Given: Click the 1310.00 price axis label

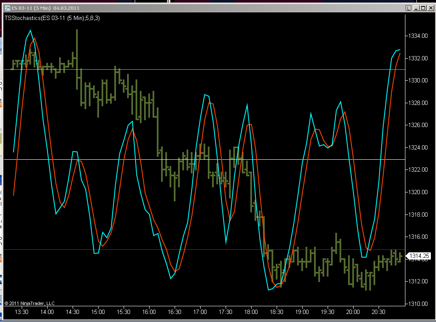Looking at the screenshot, I should (x=418, y=304).
